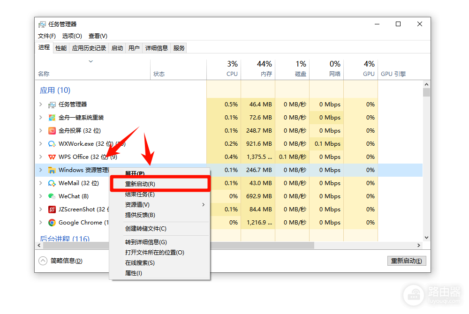Click the Task Manager title bar icon
The width and height of the screenshot is (469, 314).
[42, 24]
